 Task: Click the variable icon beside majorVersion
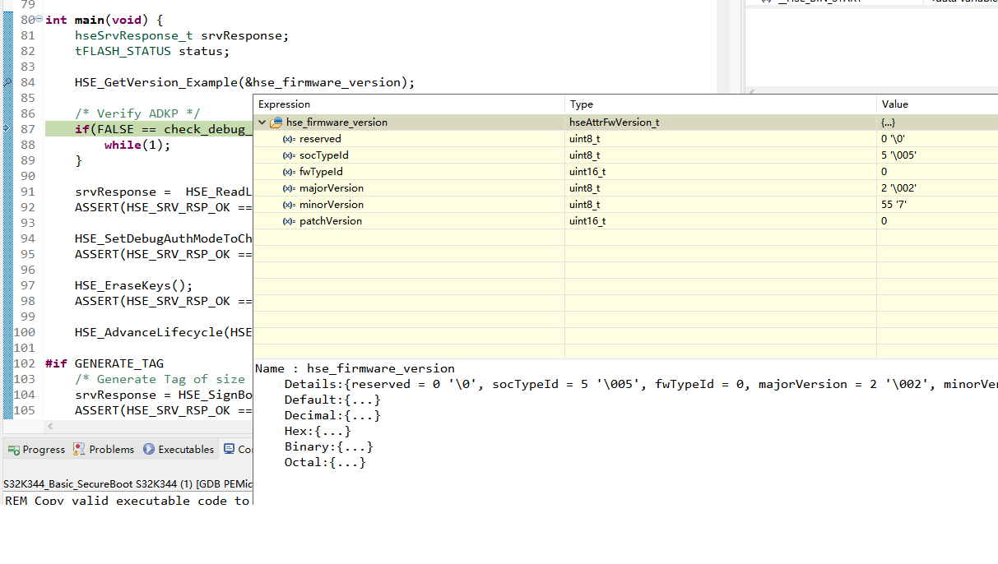click(289, 188)
